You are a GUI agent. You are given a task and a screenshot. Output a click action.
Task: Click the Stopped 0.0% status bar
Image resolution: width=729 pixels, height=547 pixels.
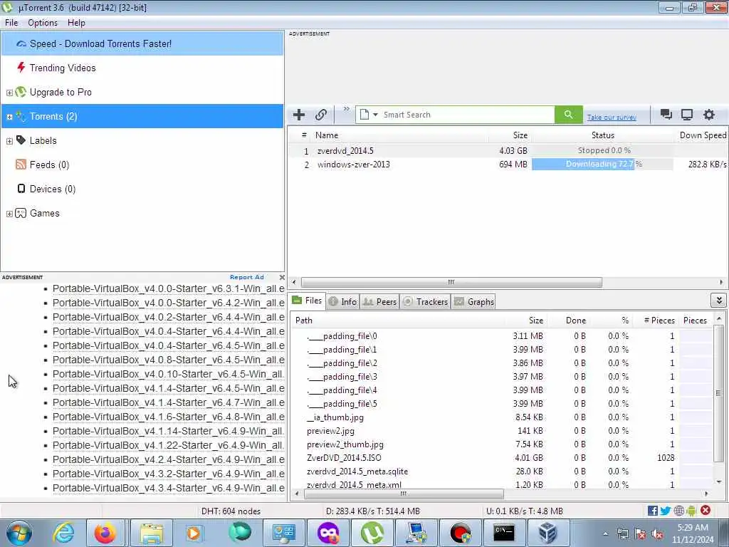602,151
